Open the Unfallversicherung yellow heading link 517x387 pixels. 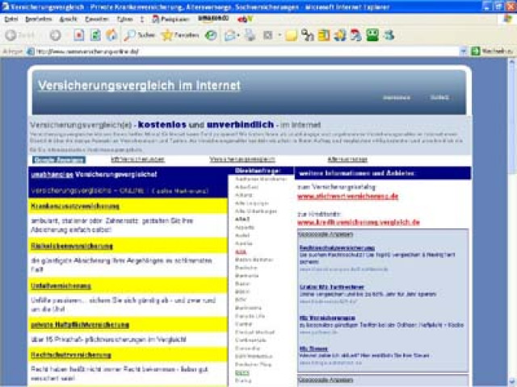[x=61, y=286]
